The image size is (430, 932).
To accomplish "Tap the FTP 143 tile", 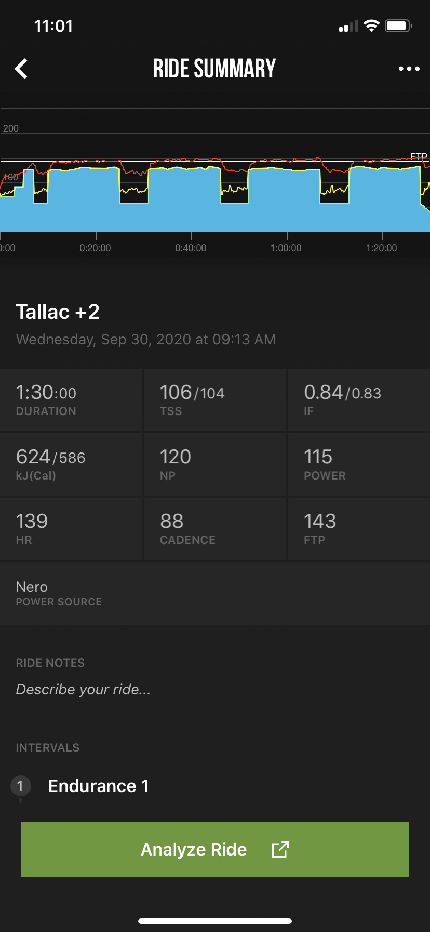I will click(358, 529).
